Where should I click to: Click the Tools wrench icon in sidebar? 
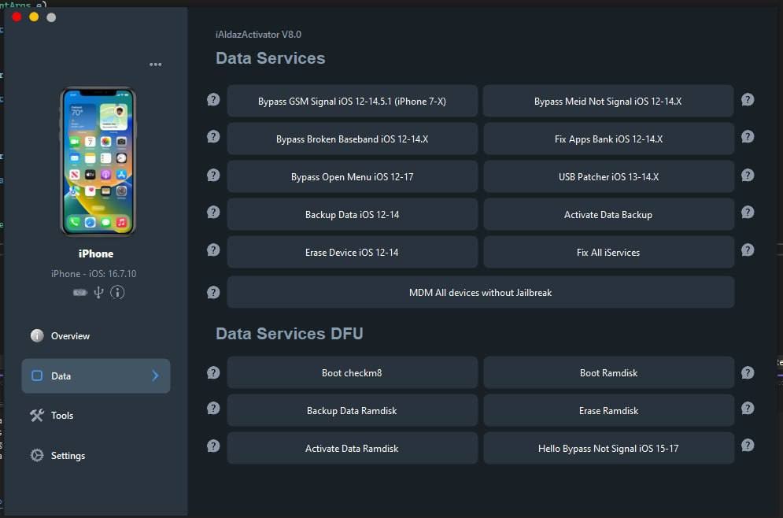pyautogui.click(x=37, y=415)
